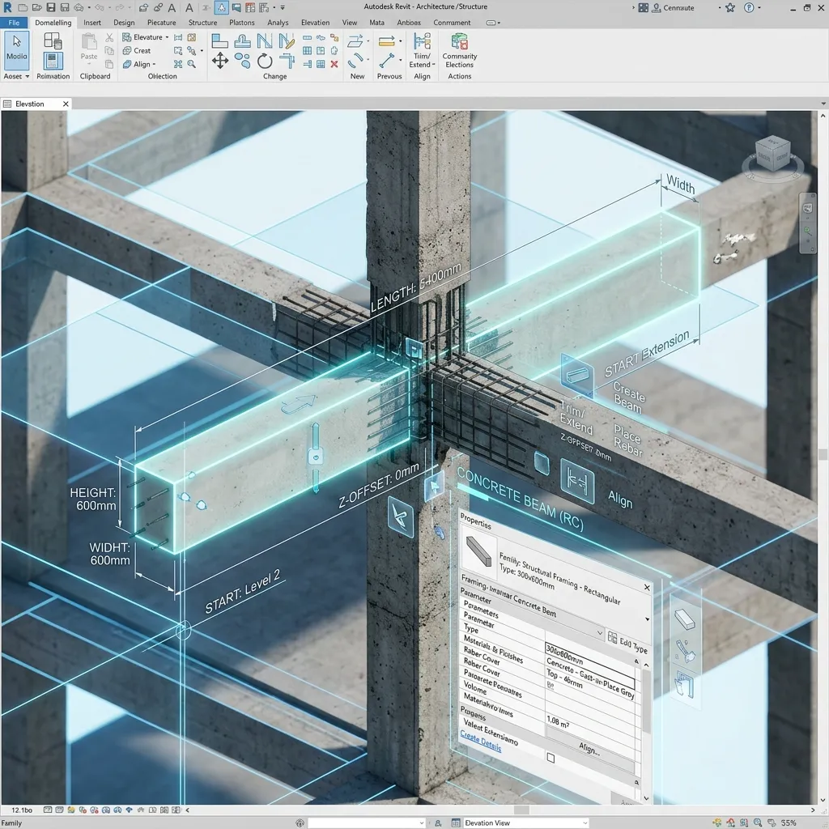829x829 pixels.
Task: Click the Create Details link
Action: point(481,741)
